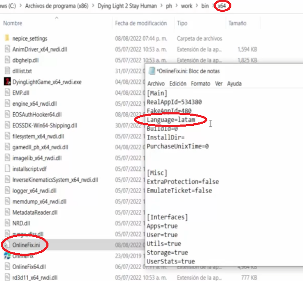The image size is (303, 281).
Task: Select AnimDriver_x64_rwdi.dll file icon
Action: (7, 49)
